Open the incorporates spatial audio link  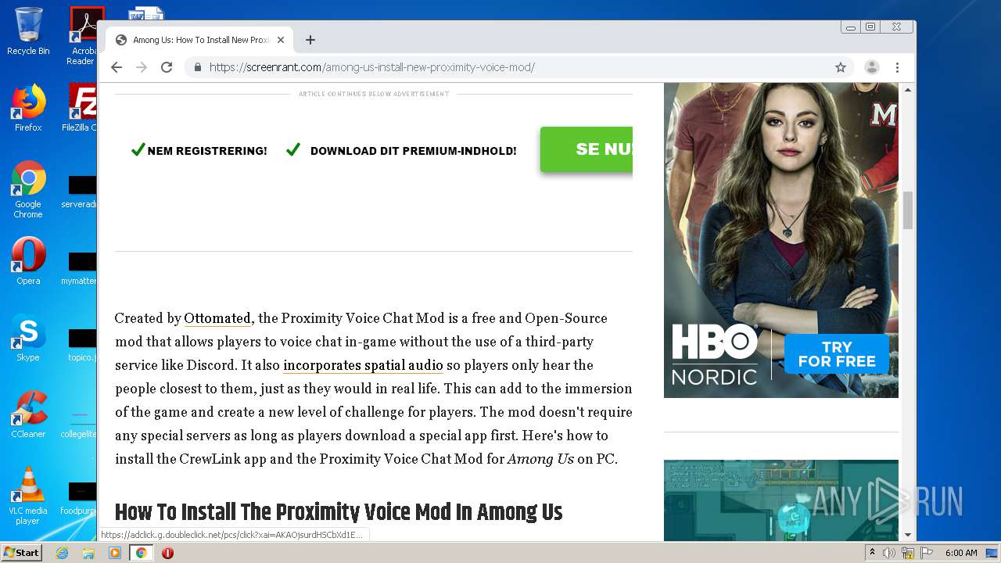point(363,365)
